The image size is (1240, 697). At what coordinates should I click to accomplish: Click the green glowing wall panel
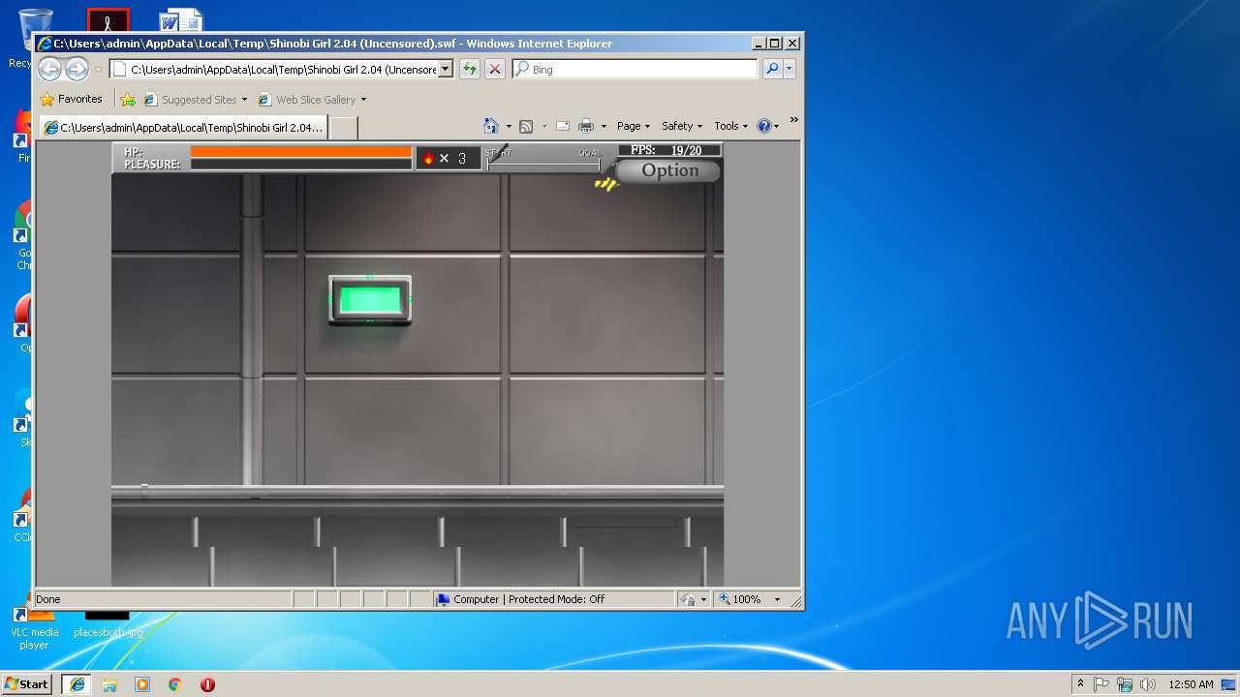370,300
